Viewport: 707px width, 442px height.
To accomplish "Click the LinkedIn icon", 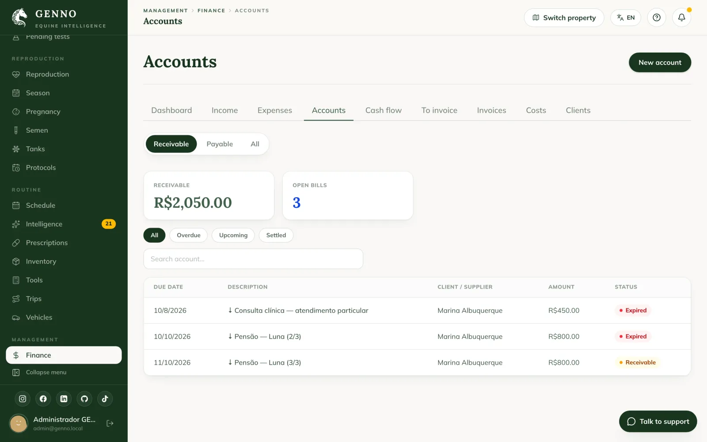I will (x=64, y=399).
